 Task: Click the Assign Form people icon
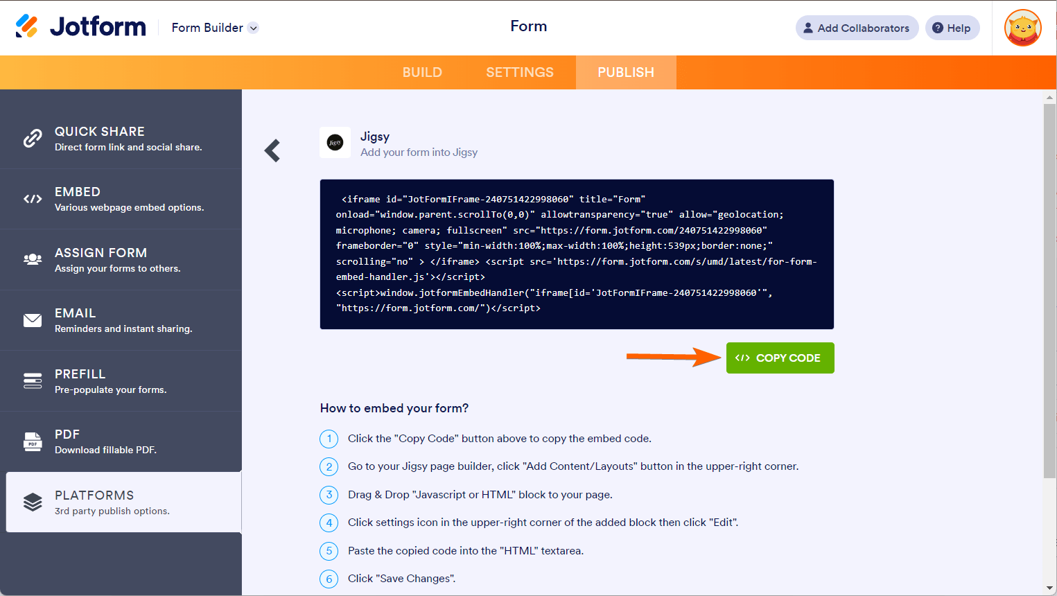tap(33, 259)
